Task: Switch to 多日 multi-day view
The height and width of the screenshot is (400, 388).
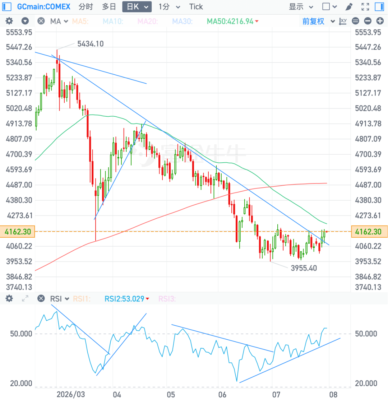Action: (x=109, y=6)
